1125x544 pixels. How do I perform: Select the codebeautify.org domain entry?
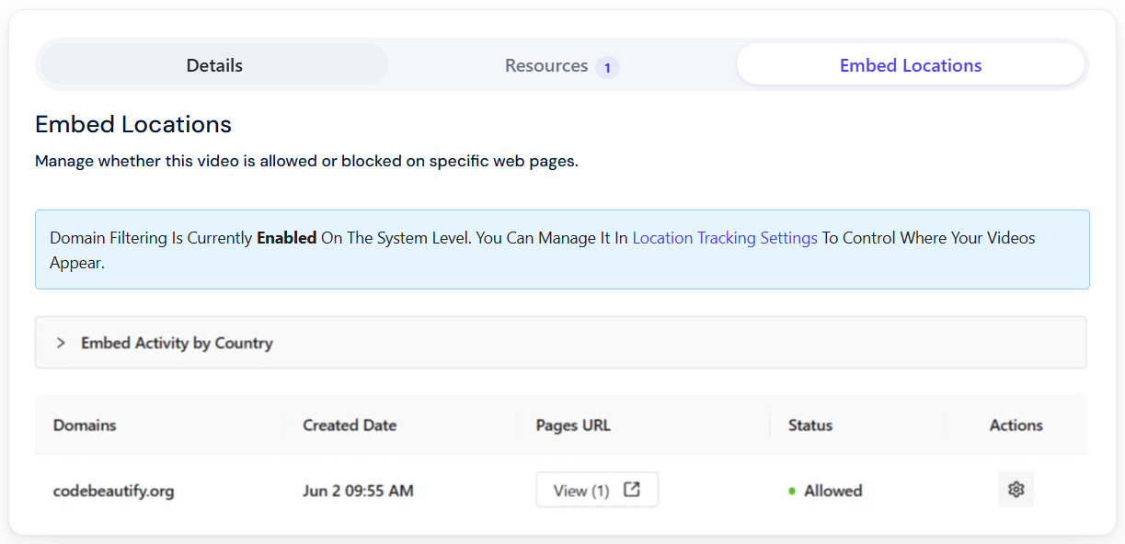[114, 491]
